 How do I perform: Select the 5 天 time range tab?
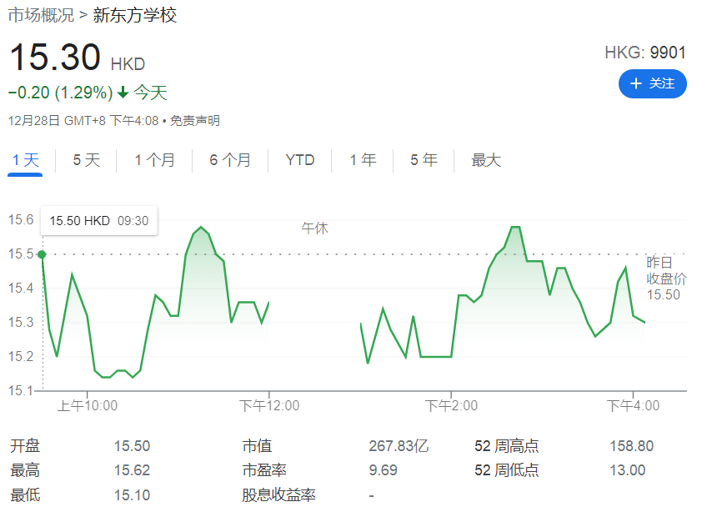(x=86, y=160)
